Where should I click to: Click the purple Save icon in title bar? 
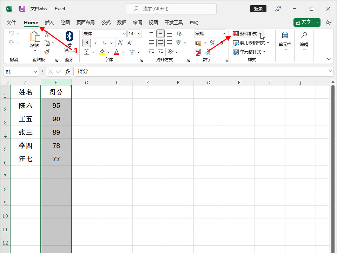22,9
